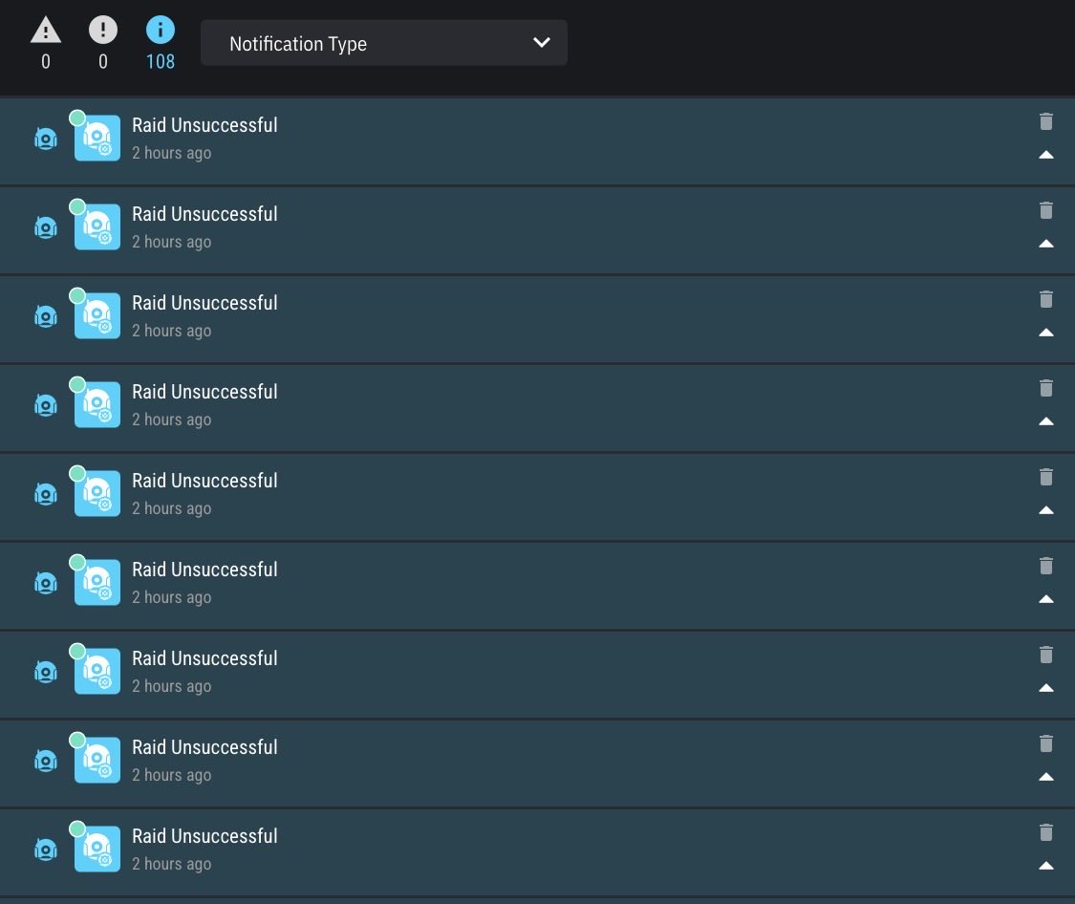Viewport: 1075px width, 904px height.
Task: Click the small robot icon in fifth row
Action: click(46, 494)
